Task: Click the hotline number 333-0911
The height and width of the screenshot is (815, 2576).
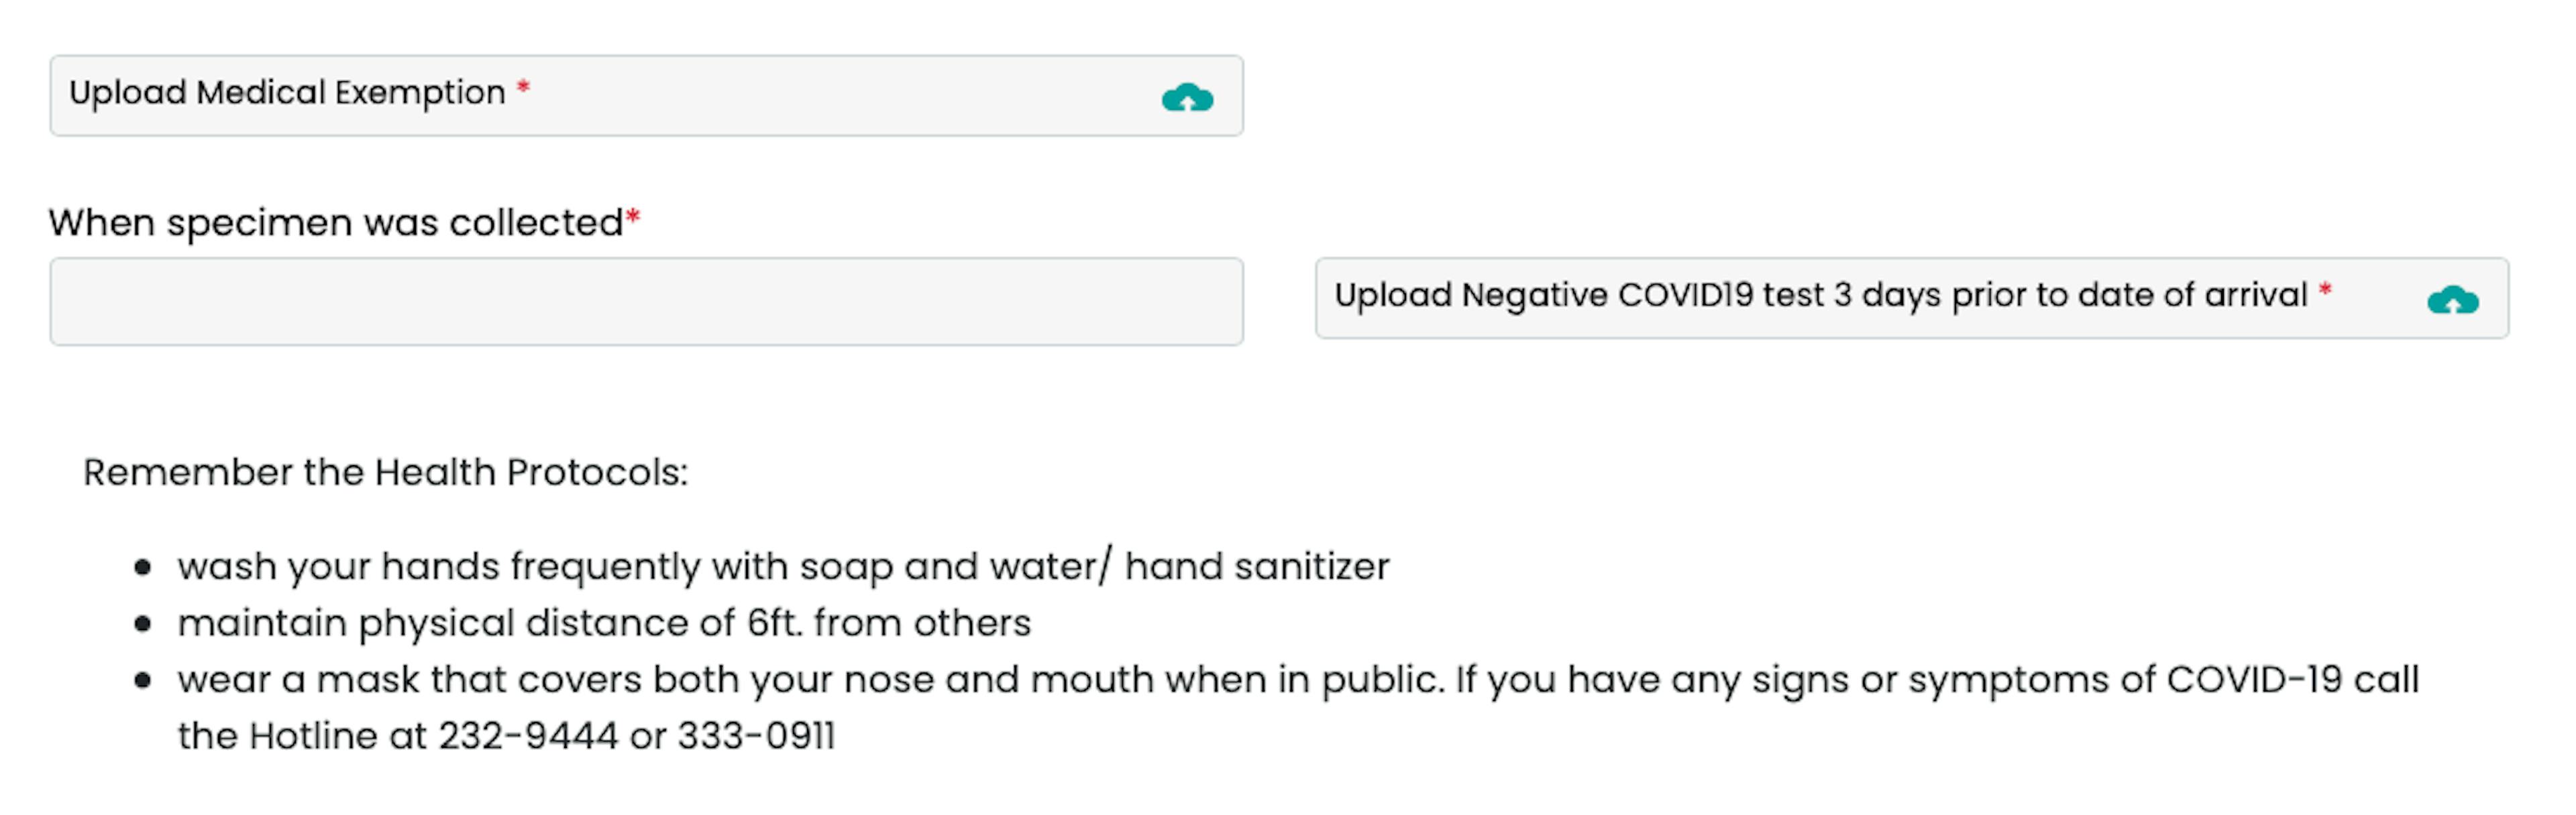Action: [756, 736]
